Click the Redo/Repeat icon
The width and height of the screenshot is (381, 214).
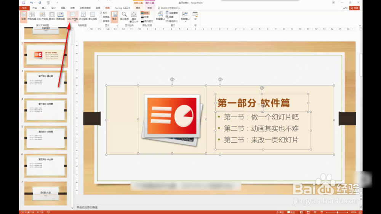click(40, 3)
